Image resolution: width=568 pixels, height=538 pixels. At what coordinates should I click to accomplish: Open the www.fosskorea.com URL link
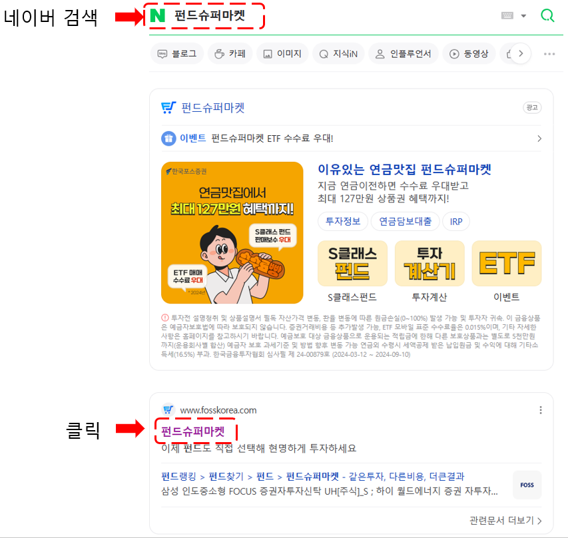click(x=218, y=410)
